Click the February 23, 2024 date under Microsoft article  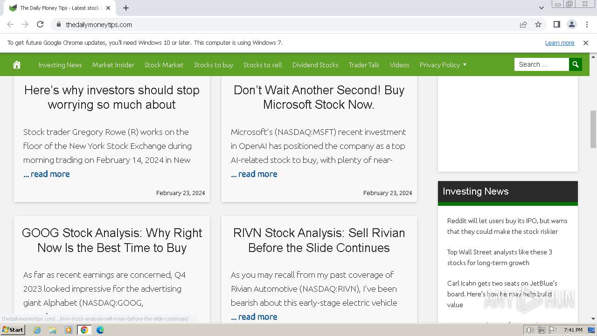(388, 193)
